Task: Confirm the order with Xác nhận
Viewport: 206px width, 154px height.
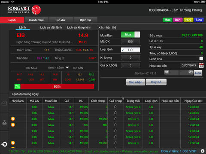Action: [x=136, y=82]
